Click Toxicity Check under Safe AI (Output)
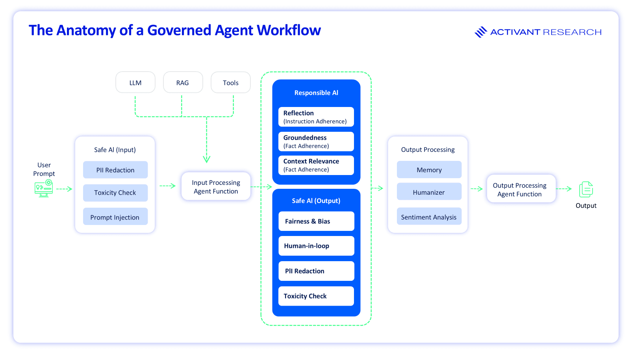Viewport: 630px width, 354px height. pyautogui.click(x=316, y=296)
